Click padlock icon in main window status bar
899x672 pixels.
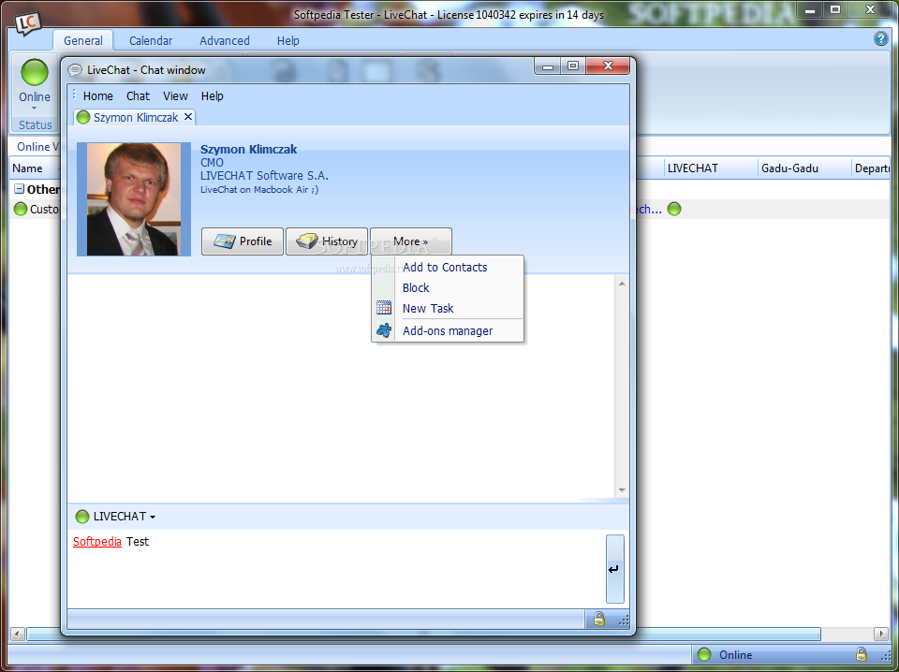(x=861, y=654)
